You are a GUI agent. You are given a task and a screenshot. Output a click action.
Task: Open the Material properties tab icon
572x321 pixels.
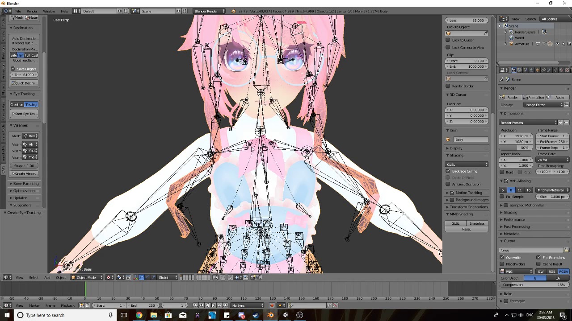tap(561, 70)
